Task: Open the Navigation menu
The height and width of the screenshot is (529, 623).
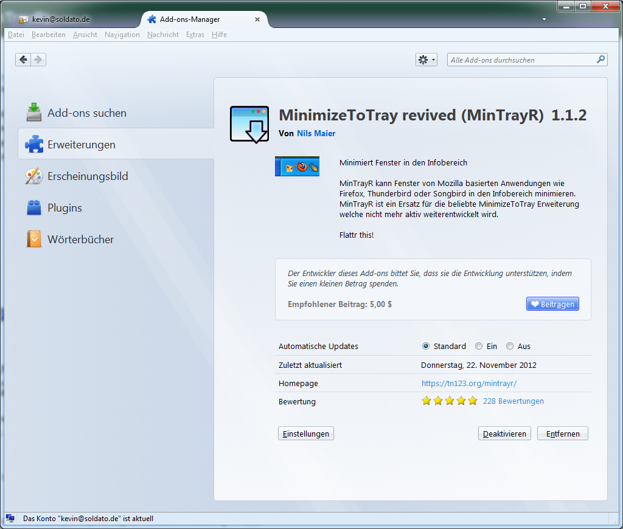Action: pyautogui.click(x=122, y=35)
